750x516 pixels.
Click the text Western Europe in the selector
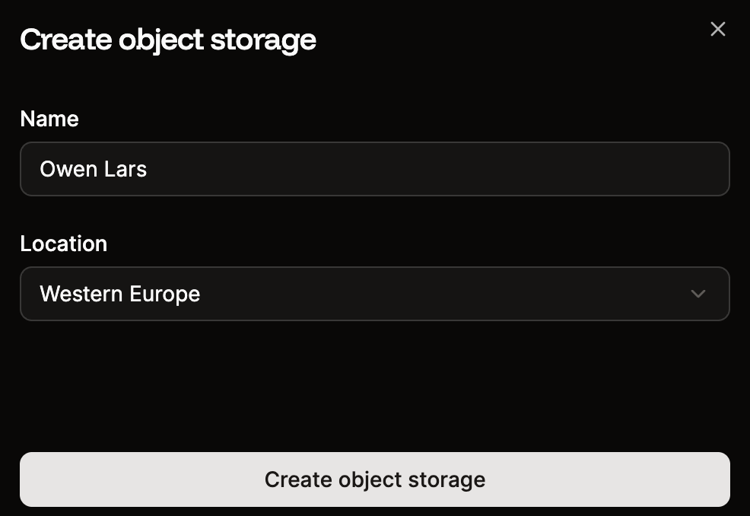[119, 294]
